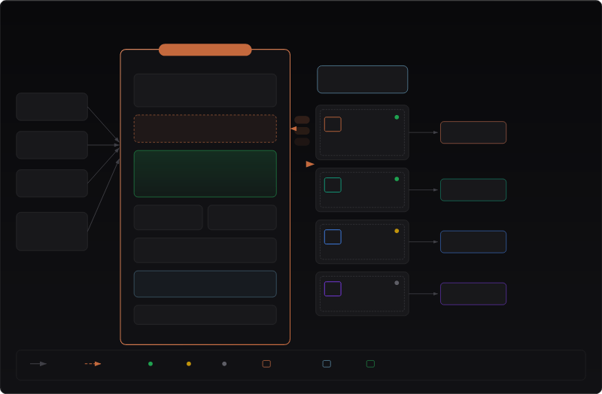Click the yellow dot in the legend bar
Viewport: 602px width, 394px height.
[x=189, y=364]
